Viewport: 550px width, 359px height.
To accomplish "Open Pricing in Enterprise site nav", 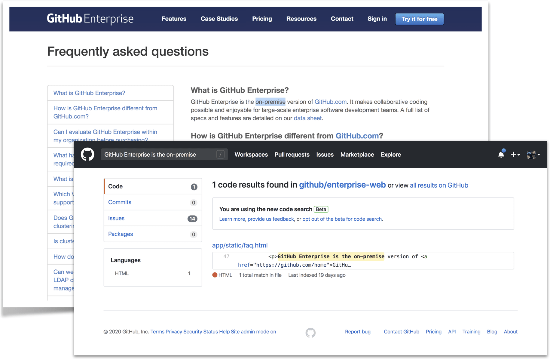I will tap(262, 19).
